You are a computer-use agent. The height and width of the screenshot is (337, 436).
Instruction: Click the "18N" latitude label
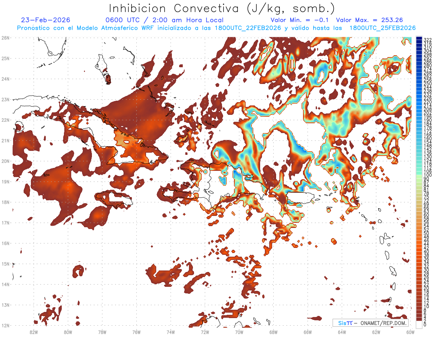[x=5, y=202]
